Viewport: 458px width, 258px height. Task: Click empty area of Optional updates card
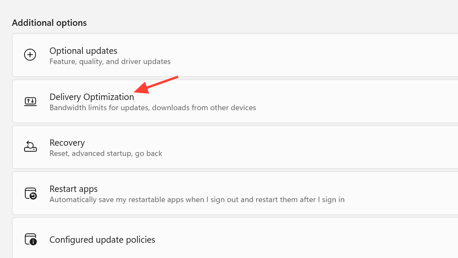click(317, 55)
